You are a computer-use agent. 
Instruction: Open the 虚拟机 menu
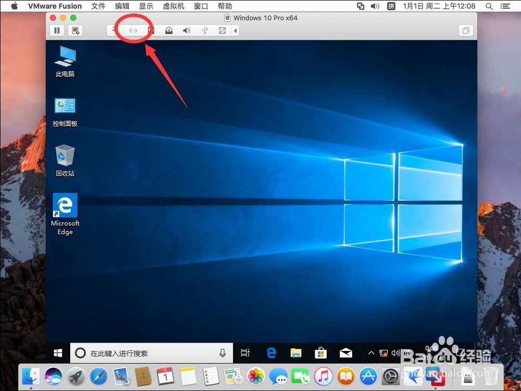pos(173,6)
